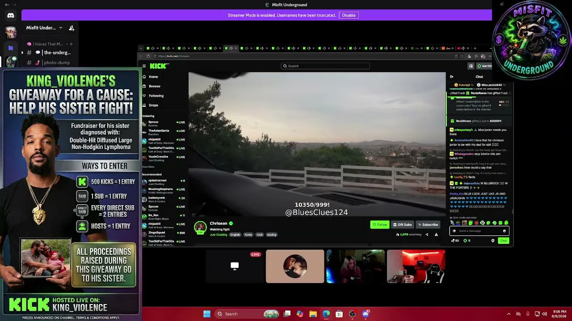The width and height of the screenshot is (572, 321).
Task: Open Task View on taskbar
Action: (287, 314)
